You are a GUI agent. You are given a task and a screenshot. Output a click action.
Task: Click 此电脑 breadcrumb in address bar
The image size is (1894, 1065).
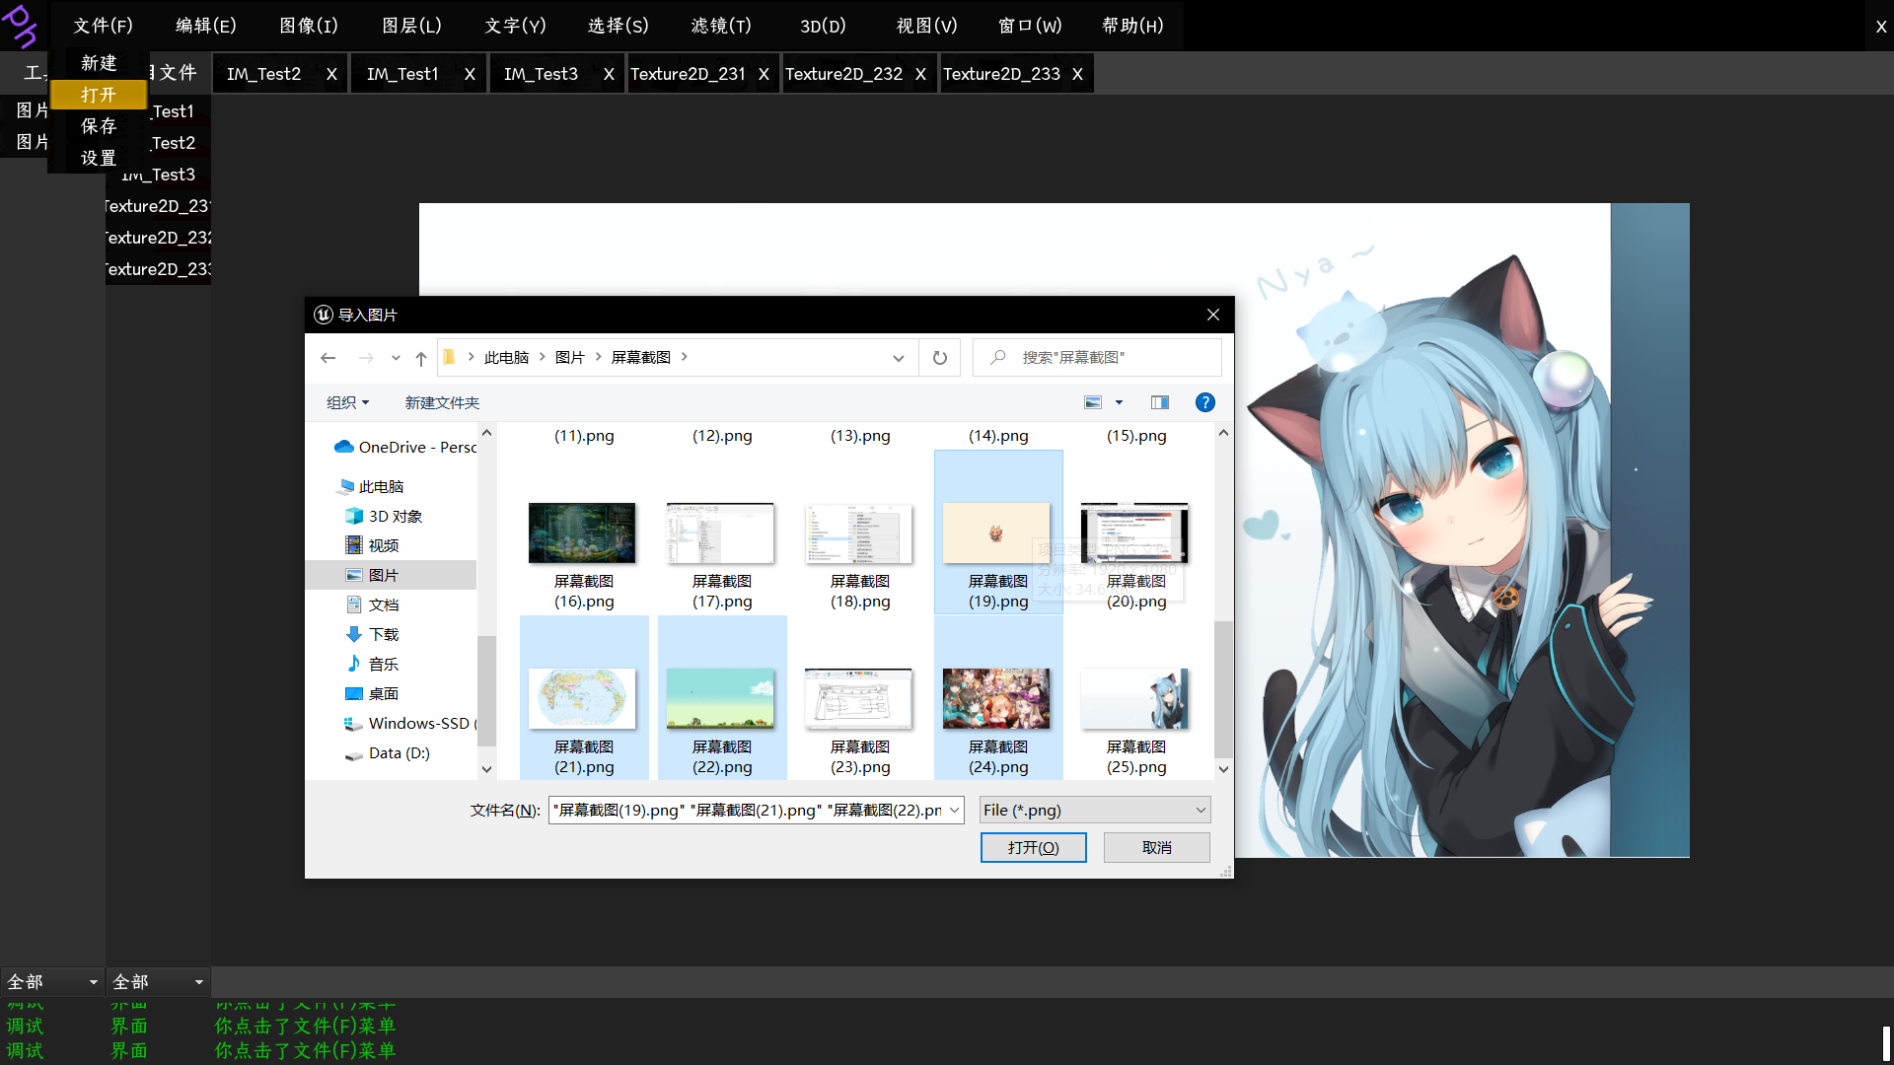pyautogui.click(x=506, y=357)
